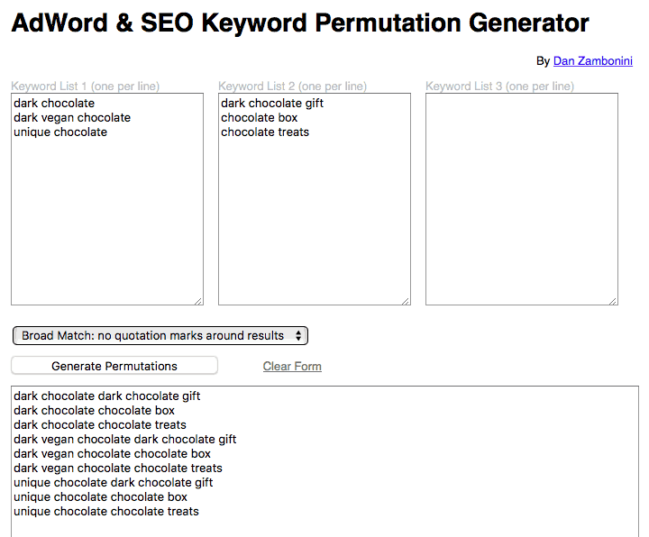Click the empty Keyword List 3 textarea
649x537 pixels.
coord(522,199)
